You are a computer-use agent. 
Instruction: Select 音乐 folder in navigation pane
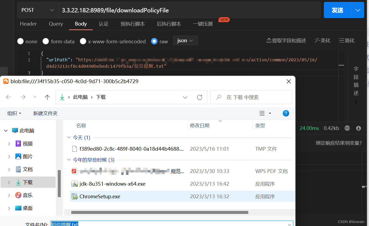point(28,195)
